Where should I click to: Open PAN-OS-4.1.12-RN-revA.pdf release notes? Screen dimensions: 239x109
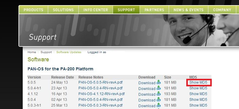(101, 94)
